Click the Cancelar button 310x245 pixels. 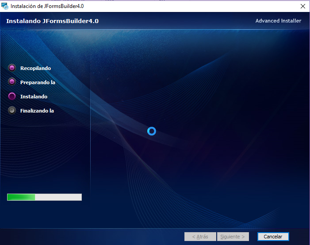[x=273, y=237]
